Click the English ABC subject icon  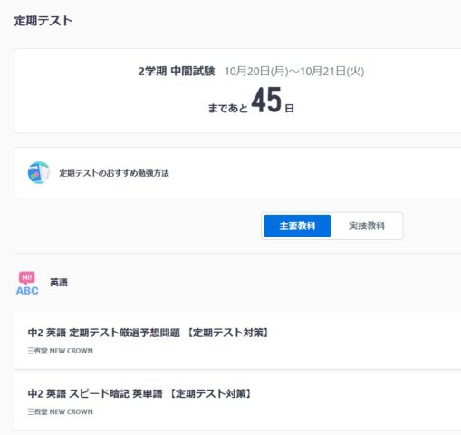[x=27, y=284]
